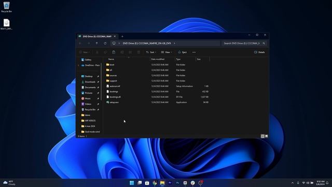Open Chrome from the taskbar

155,183
